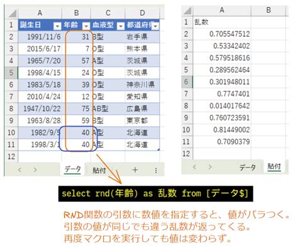Click the 熊本県 cell
The height and width of the screenshot is (246, 298).
pos(142,49)
